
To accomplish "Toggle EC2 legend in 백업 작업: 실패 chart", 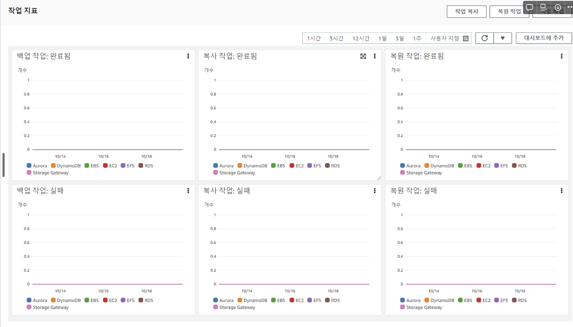I will pos(110,300).
